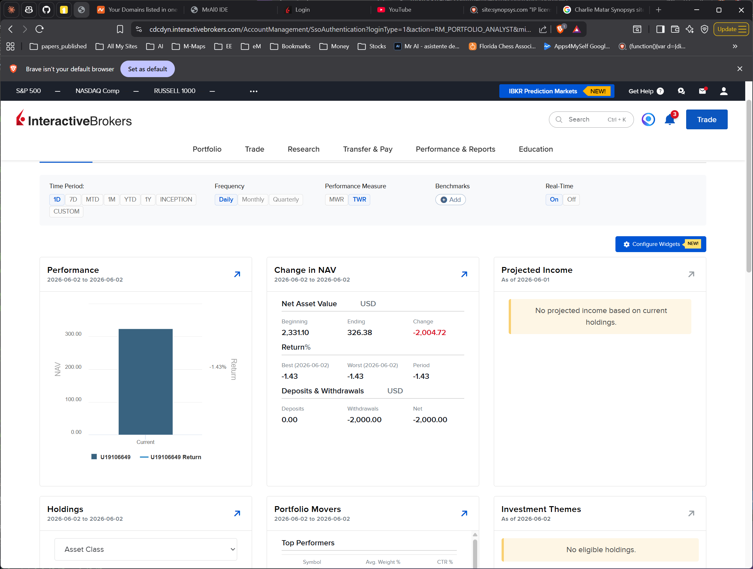Open the Transfer & Pay menu
Viewport: 753px width, 569px height.
(x=368, y=149)
